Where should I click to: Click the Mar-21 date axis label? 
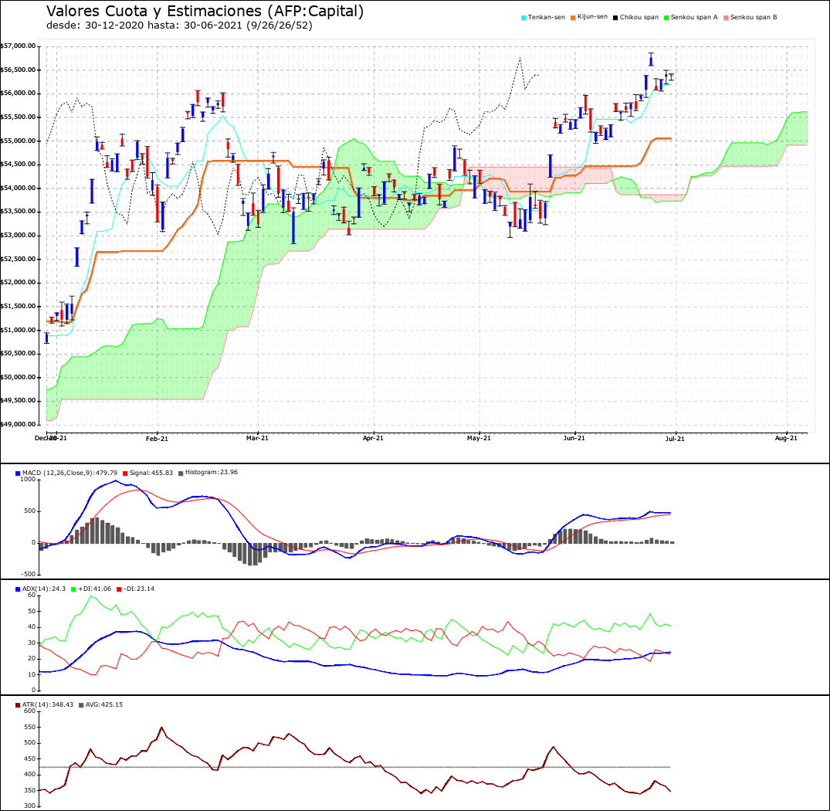[257, 438]
